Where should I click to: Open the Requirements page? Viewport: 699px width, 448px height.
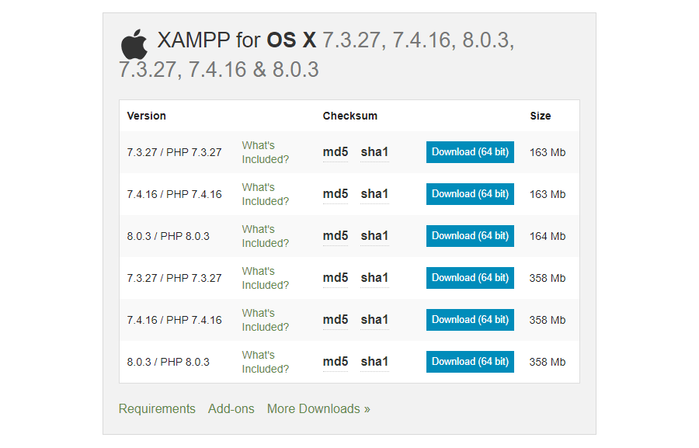(157, 408)
